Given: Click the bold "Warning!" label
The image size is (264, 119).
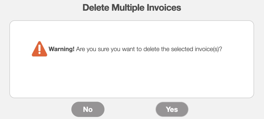Looking at the screenshot, I should click(x=61, y=49).
